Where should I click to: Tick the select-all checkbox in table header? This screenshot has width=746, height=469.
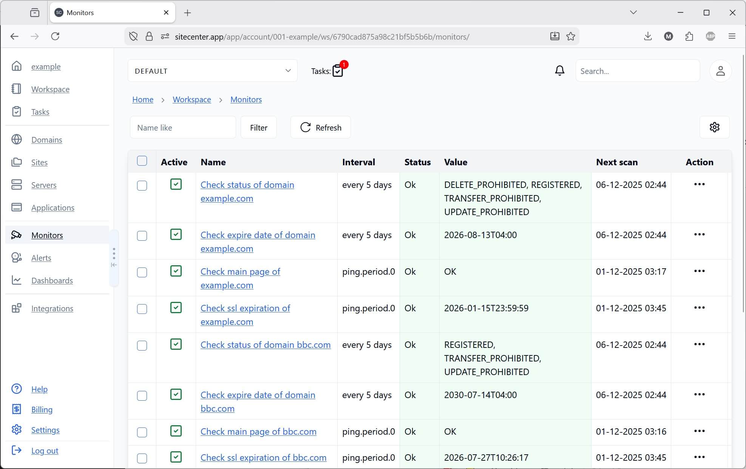(x=142, y=161)
